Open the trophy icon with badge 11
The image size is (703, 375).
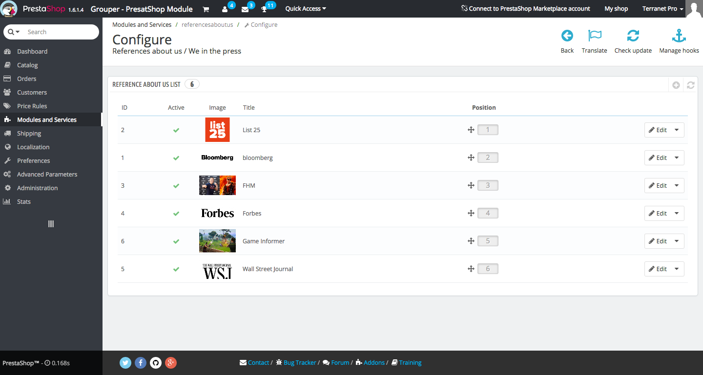pyautogui.click(x=264, y=9)
